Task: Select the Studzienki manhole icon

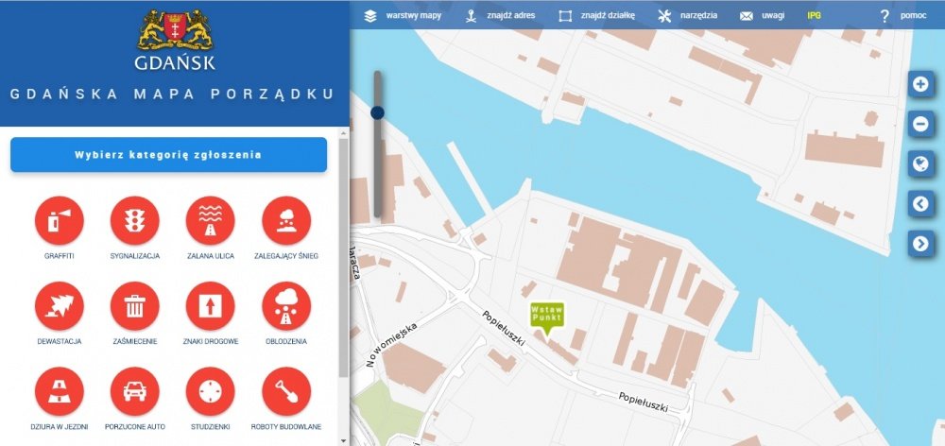Action: [x=210, y=391]
